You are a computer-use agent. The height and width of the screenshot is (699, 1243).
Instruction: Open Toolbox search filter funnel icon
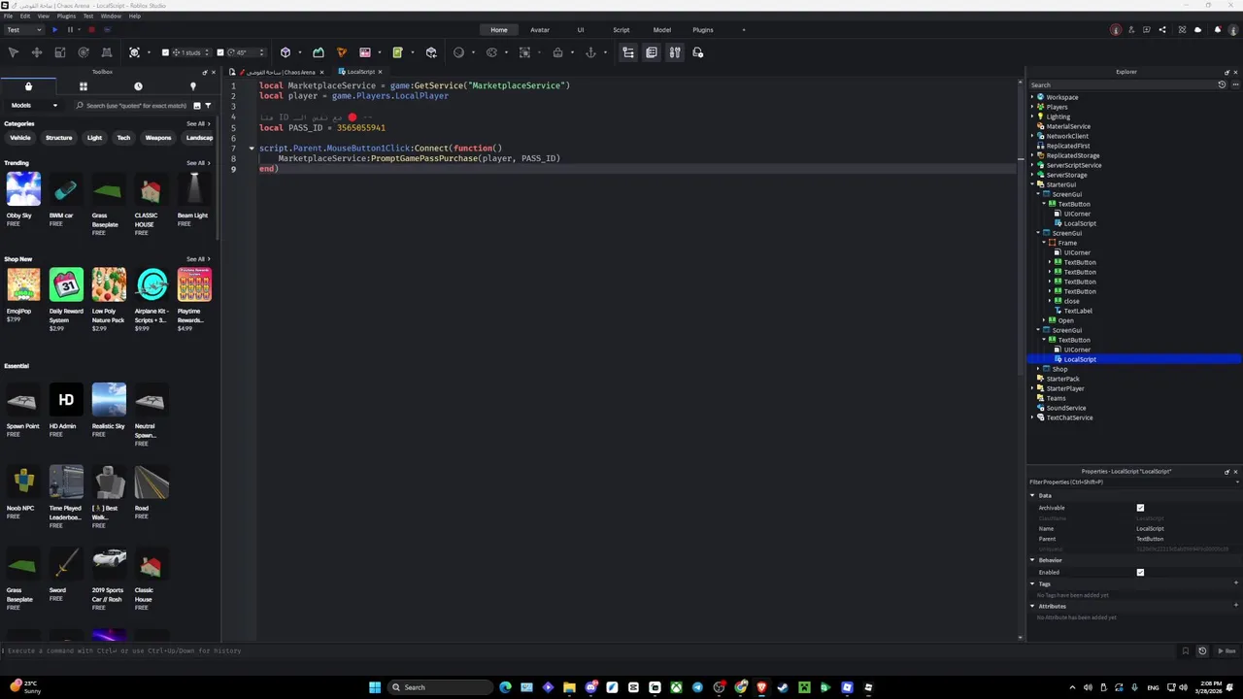tap(208, 105)
